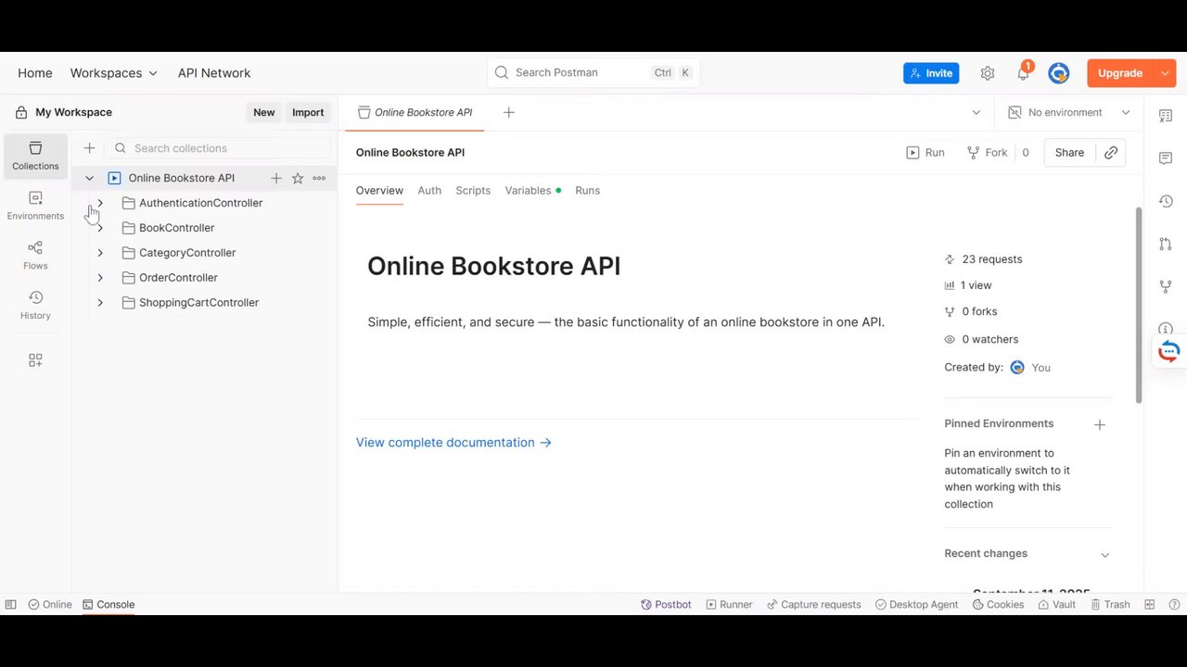Open the pull requests icon in right sidebar
Image resolution: width=1187 pixels, height=667 pixels.
[1166, 244]
